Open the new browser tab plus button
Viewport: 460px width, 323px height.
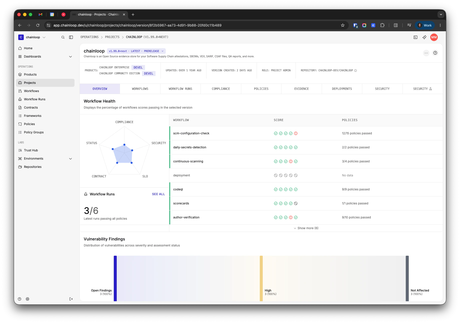point(133,15)
